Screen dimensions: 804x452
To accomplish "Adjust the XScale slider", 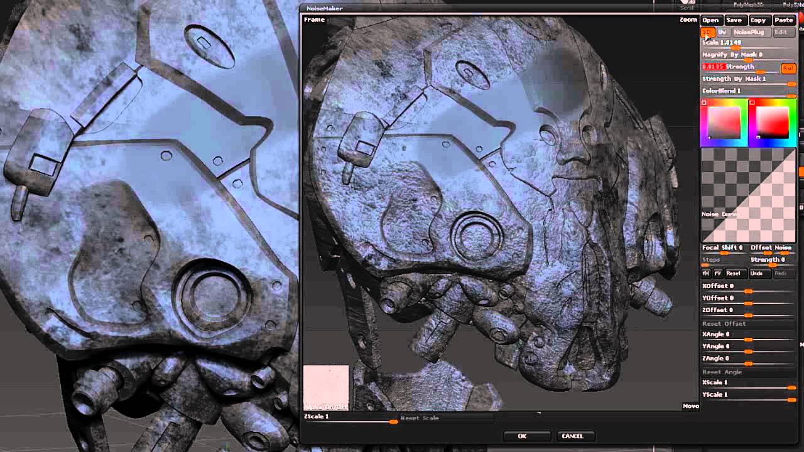I will click(x=749, y=384).
